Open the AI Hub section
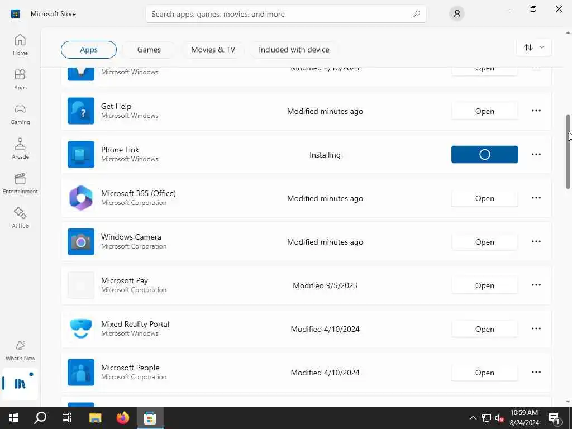 pyautogui.click(x=20, y=218)
